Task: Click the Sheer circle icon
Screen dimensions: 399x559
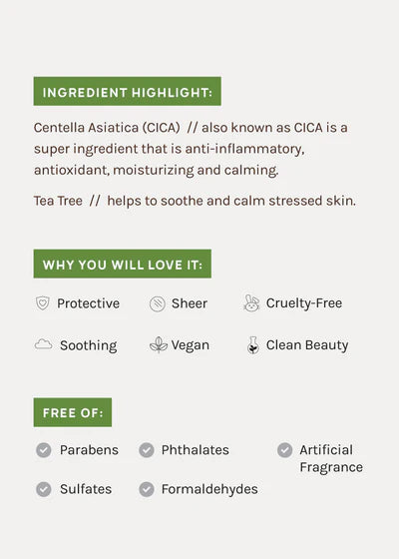Action: click(158, 304)
